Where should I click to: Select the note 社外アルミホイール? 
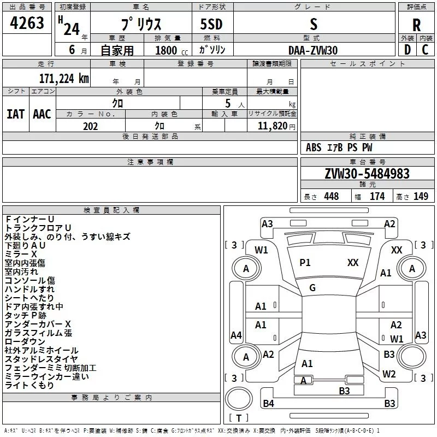tap(42, 351)
